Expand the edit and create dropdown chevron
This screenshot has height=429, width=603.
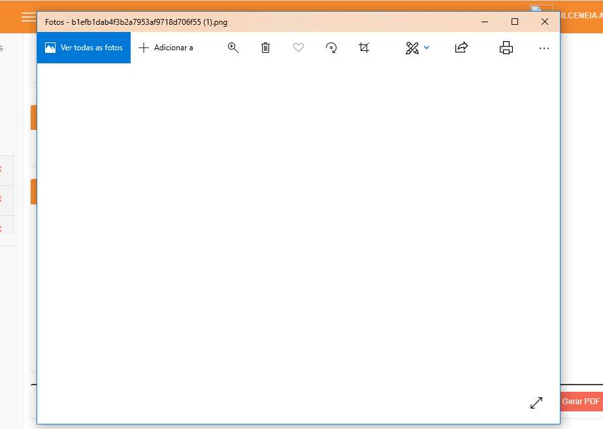[x=427, y=48]
